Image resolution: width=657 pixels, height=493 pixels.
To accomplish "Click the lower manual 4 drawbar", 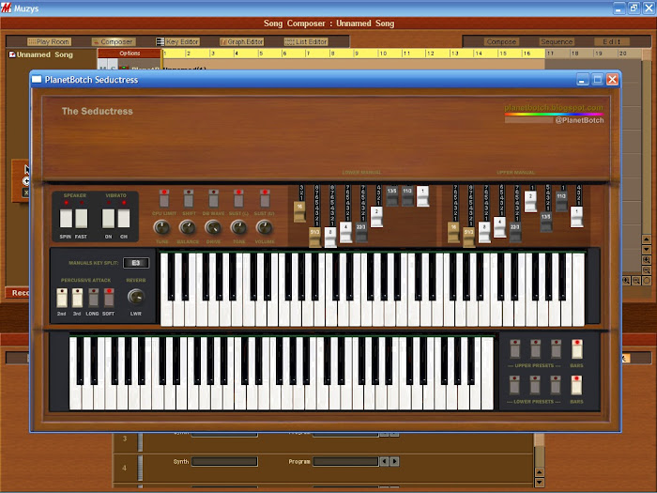I will (345, 232).
